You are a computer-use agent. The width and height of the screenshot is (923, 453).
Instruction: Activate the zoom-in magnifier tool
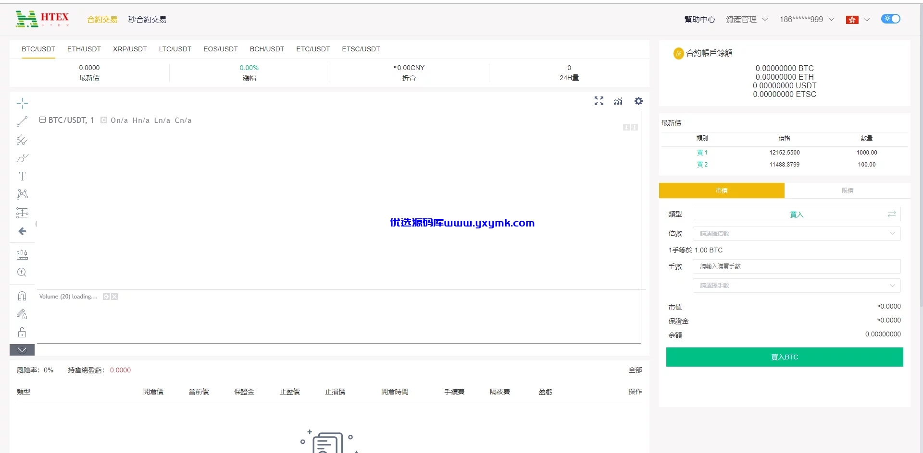[x=22, y=273]
